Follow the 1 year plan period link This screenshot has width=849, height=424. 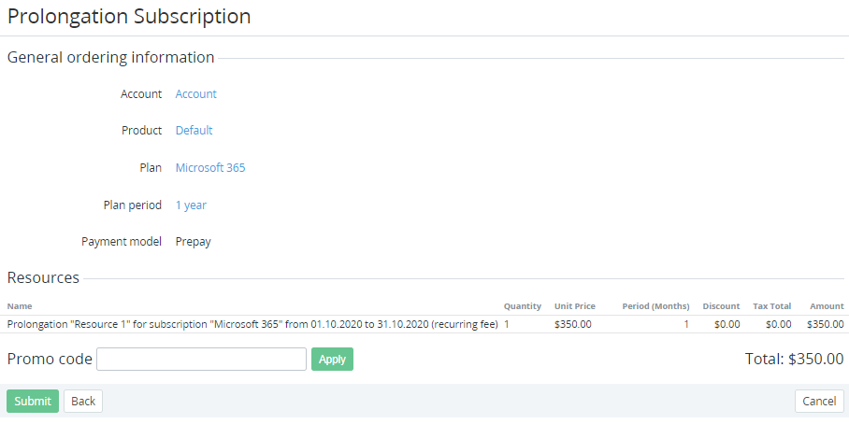click(x=191, y=205)
